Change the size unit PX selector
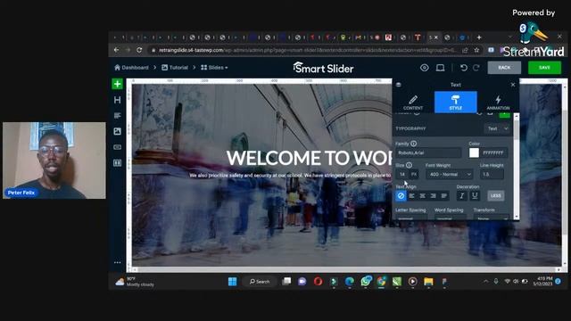This screenshot has width=571, height=321. click(x=414, y=175)
